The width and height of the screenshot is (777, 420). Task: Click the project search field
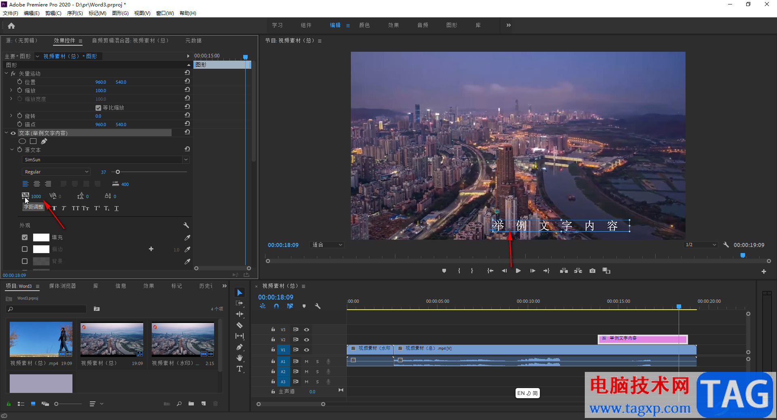point(47,309)
